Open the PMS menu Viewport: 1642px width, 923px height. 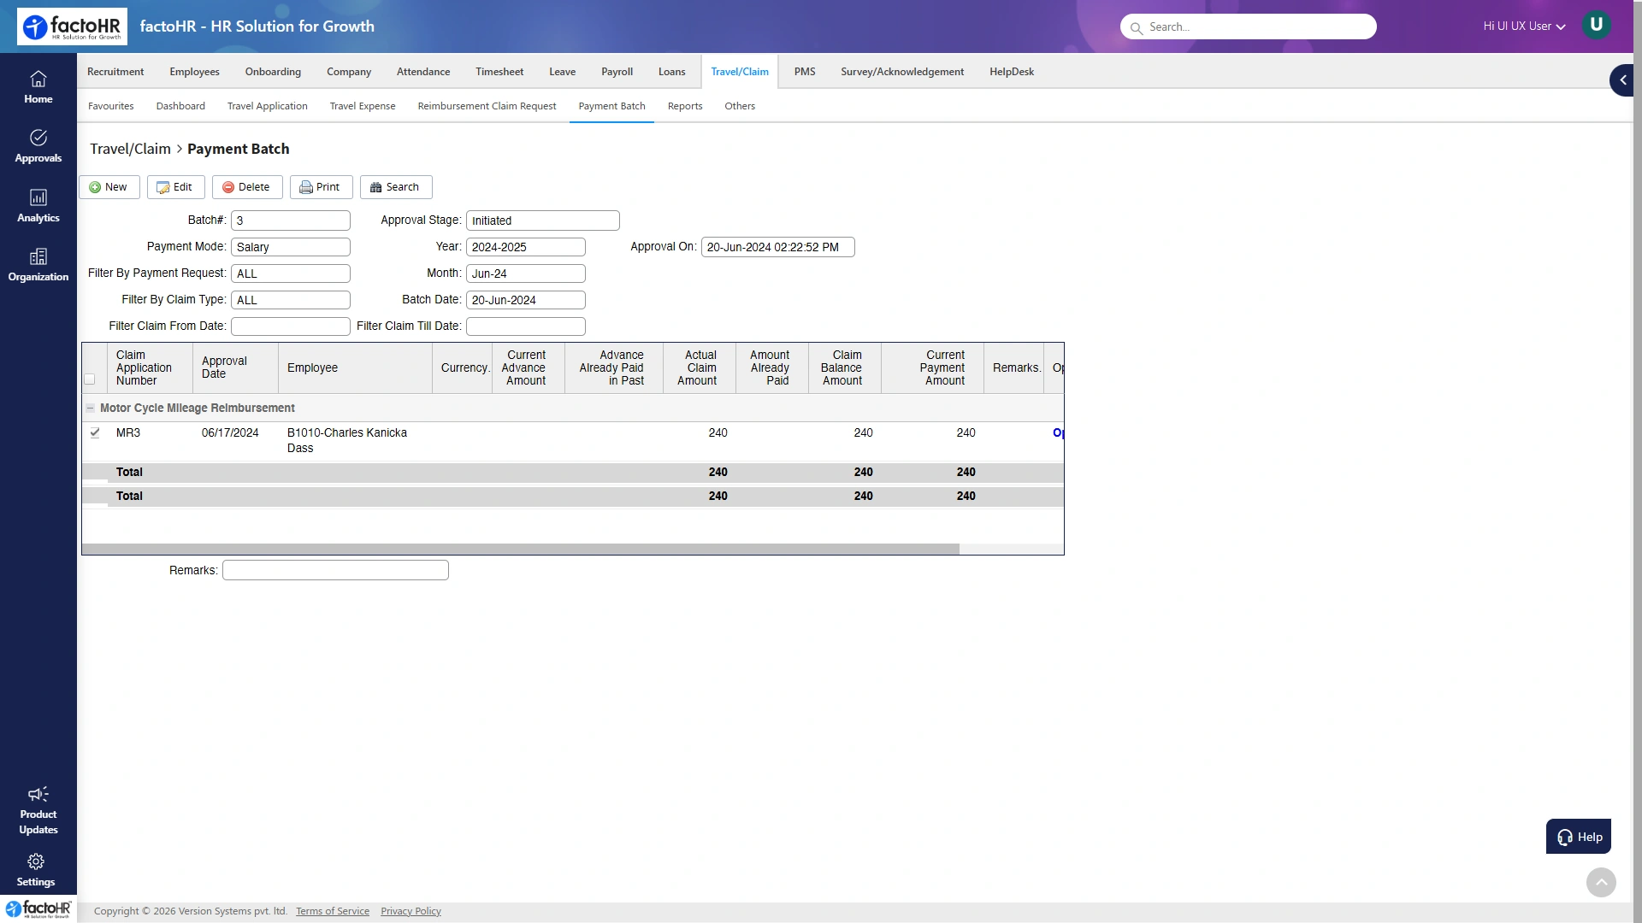coord(805,72)
